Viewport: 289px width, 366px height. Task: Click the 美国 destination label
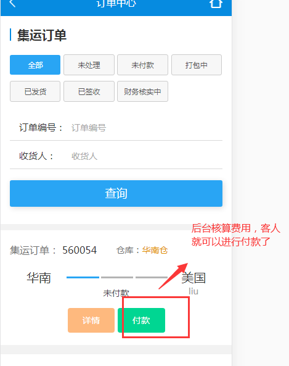pos(193,278)
